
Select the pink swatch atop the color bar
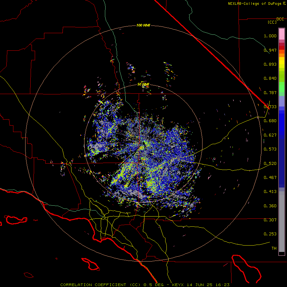tap(282, 34)
